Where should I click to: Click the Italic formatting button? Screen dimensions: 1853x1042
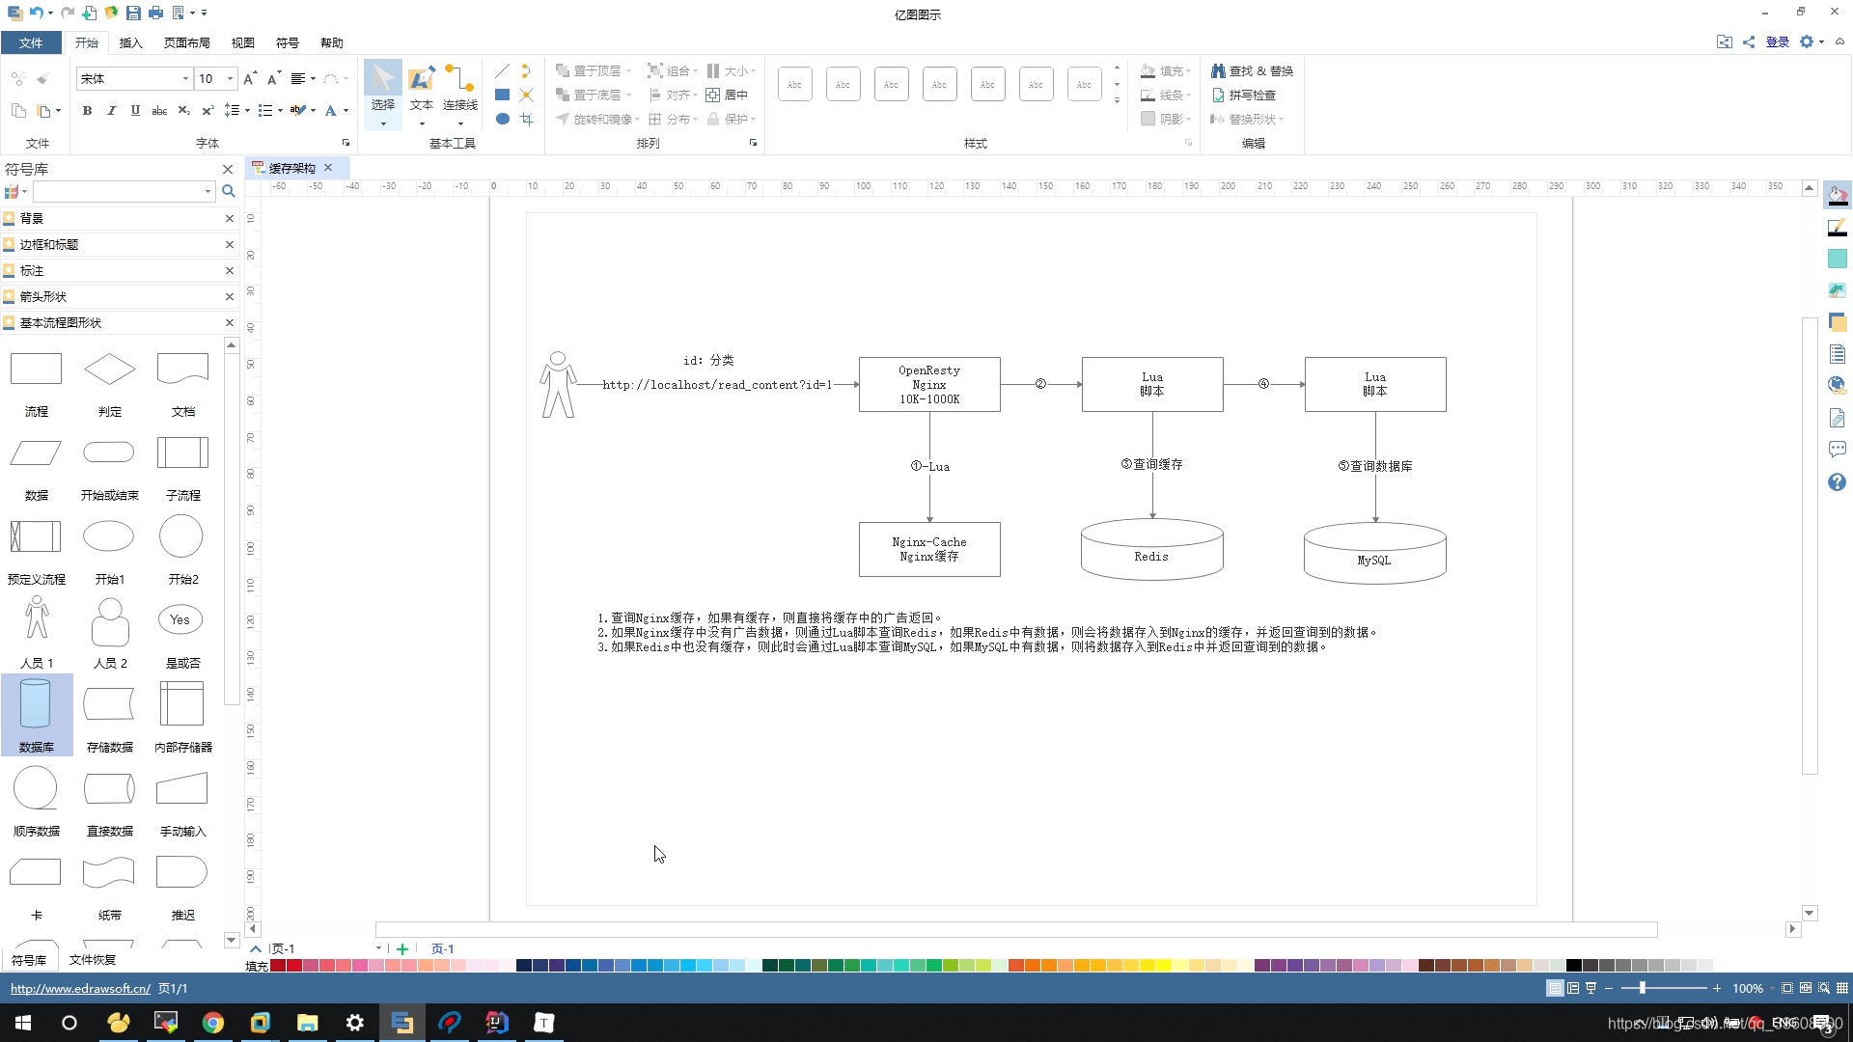(x=111, y=111)
